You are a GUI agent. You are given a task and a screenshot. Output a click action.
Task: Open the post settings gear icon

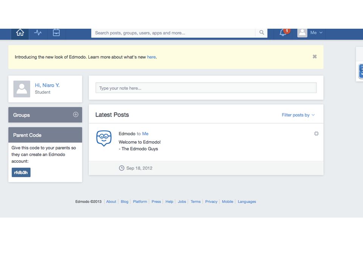point(316,133)
